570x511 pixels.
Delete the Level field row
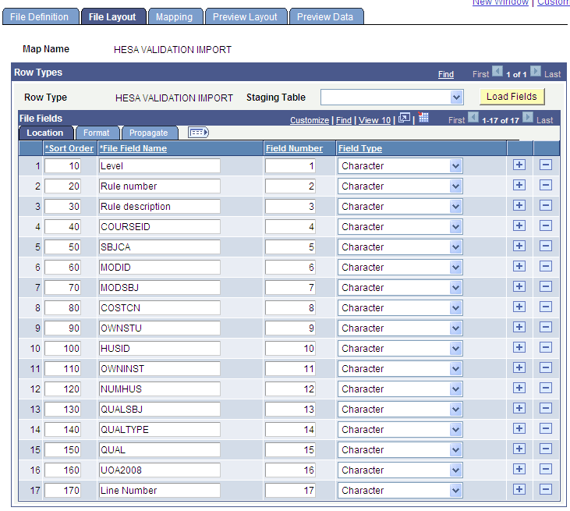click(546, 165)
